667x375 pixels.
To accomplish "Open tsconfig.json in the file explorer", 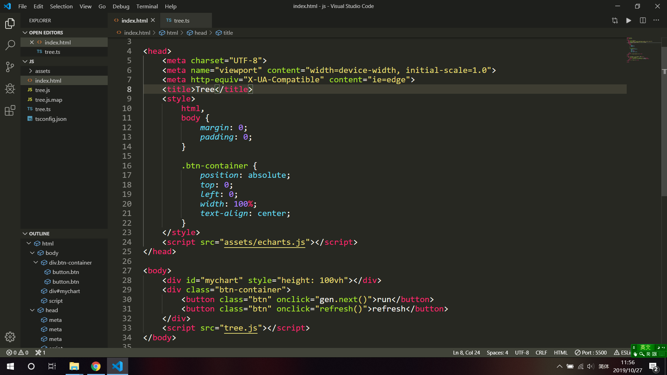I will 64,119.
